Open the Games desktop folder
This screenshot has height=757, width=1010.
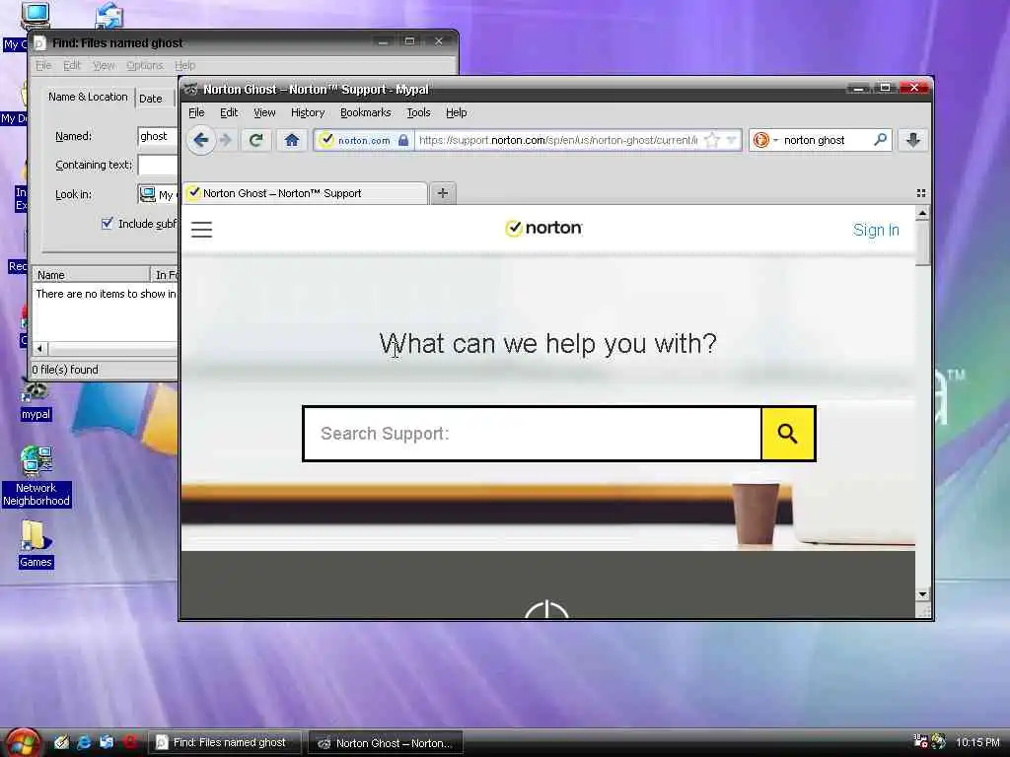36,544
